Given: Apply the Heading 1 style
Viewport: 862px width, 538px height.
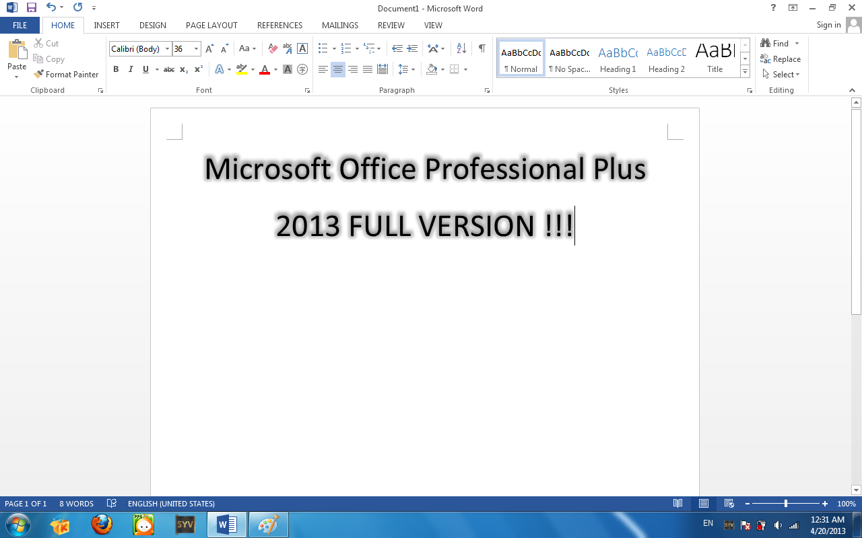Looking at the screenshot, I should [x=618, y=58].
